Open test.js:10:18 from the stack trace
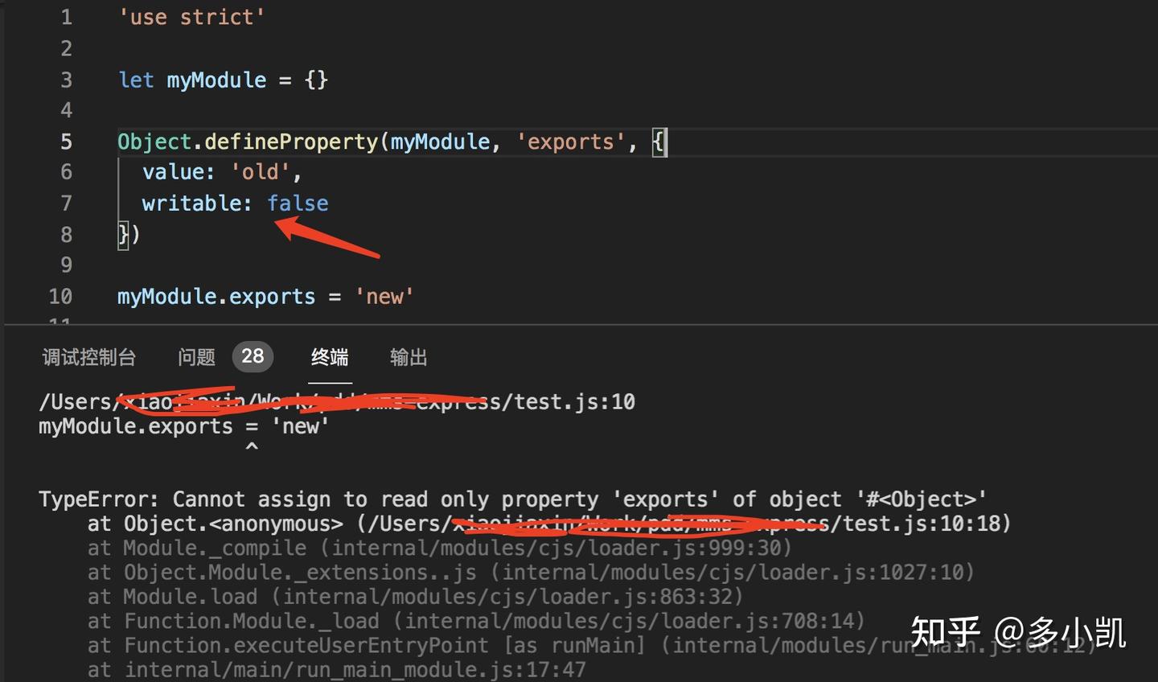The image size is (1158, 682). (x=925, y=524)
